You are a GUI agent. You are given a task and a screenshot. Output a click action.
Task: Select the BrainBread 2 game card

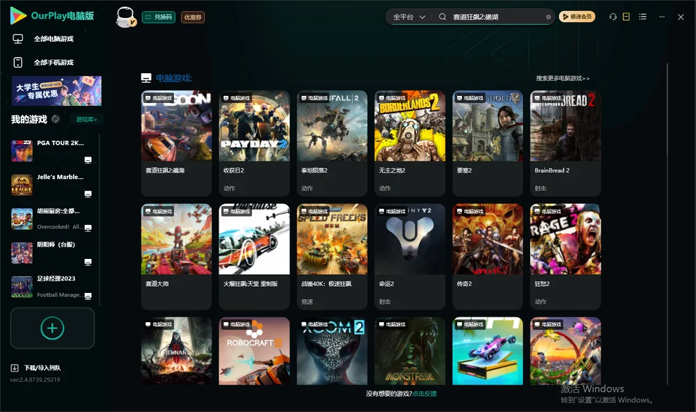point(565,143)
